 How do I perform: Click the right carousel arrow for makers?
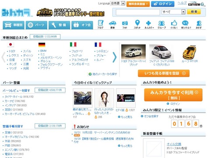[x=115, y=57]
